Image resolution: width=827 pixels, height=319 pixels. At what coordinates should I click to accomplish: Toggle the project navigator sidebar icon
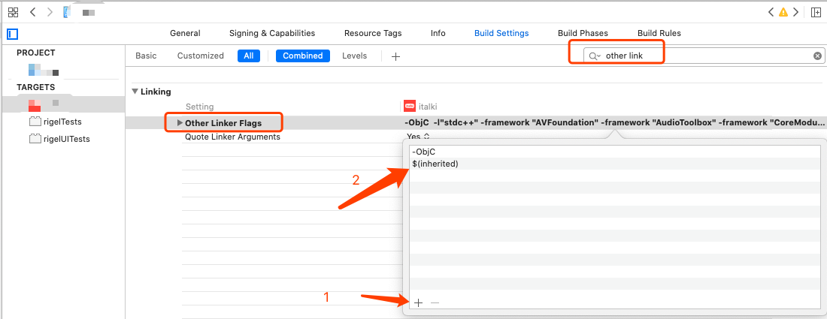coord(13,35)
